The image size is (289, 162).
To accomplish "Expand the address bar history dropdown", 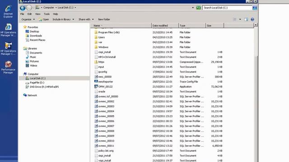I will pyautogui.click(x=193, y=8).
